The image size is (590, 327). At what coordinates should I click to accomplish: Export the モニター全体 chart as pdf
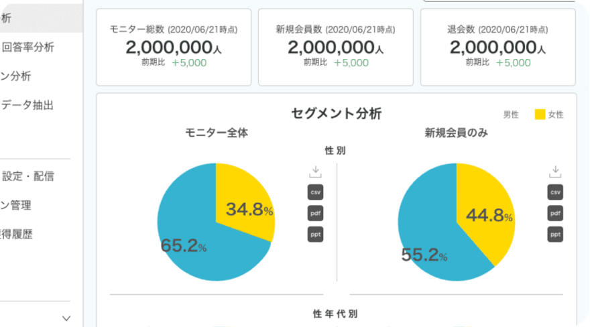click(315, 214)
